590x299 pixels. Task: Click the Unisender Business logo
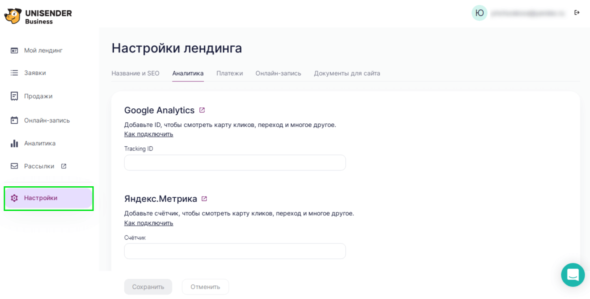click(x=38, y=16)
